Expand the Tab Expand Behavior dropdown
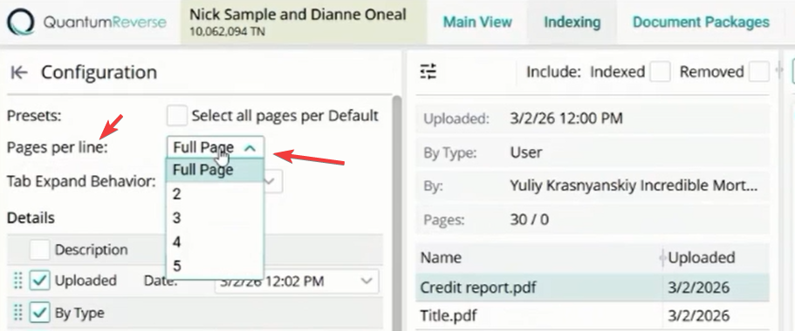Screen dimensions: 795x331 pyautogui.click(x=272, y=181)
